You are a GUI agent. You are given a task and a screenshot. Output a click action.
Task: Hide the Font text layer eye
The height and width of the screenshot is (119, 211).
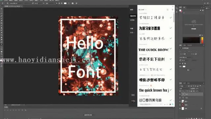[180, 94]
